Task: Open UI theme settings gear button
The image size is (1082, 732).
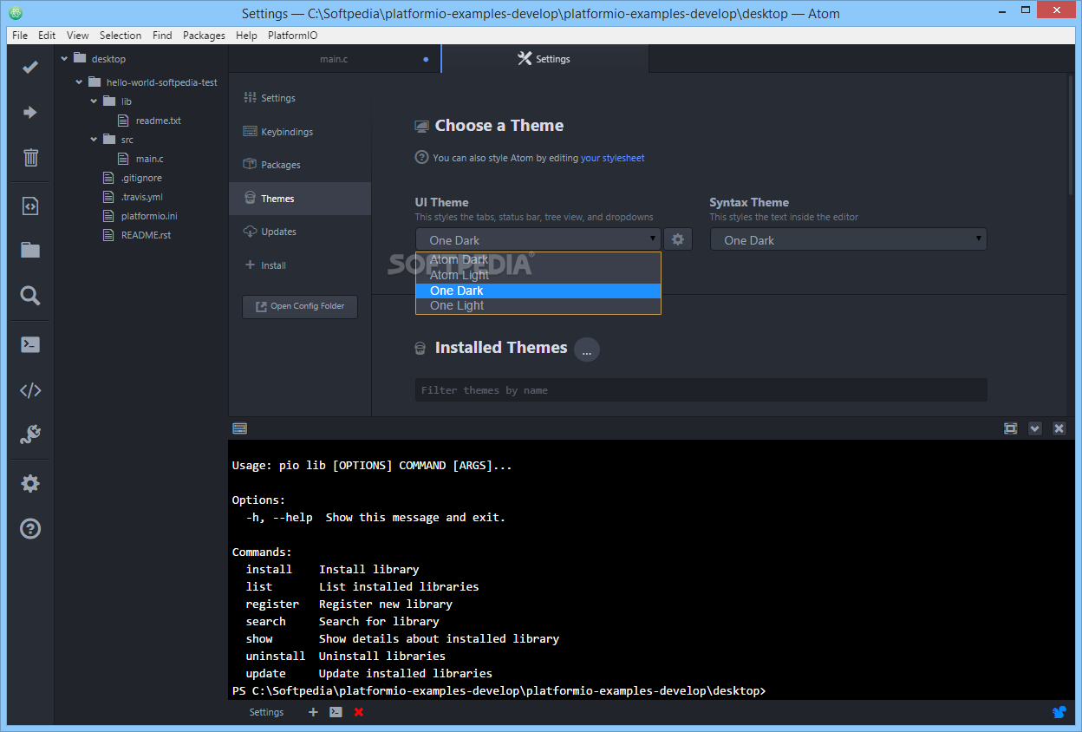Action: point(678,239)
